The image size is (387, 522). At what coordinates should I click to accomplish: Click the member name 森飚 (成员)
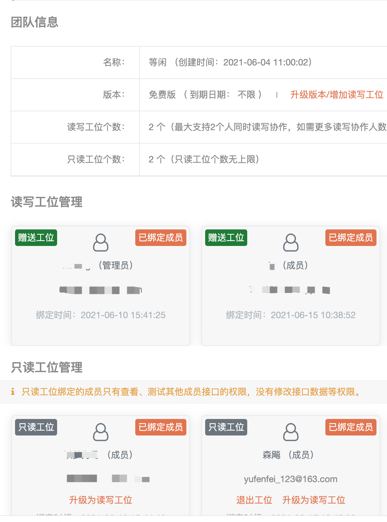pos(288,455)
